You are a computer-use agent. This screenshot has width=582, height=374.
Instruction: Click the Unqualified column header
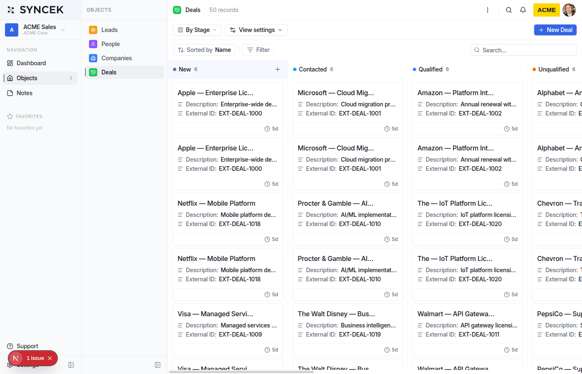[554, 69]
